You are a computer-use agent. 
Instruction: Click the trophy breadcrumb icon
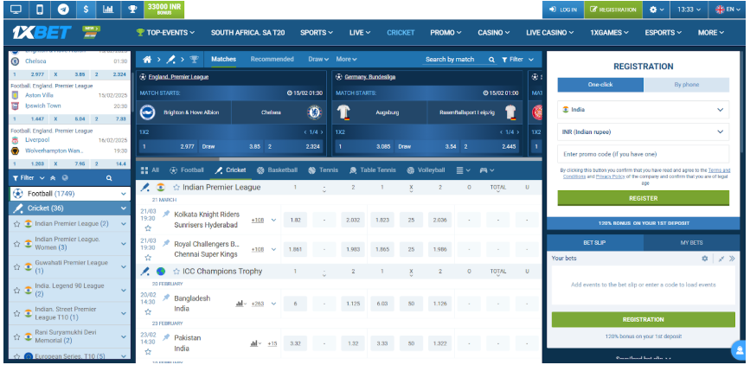(194, 60)
